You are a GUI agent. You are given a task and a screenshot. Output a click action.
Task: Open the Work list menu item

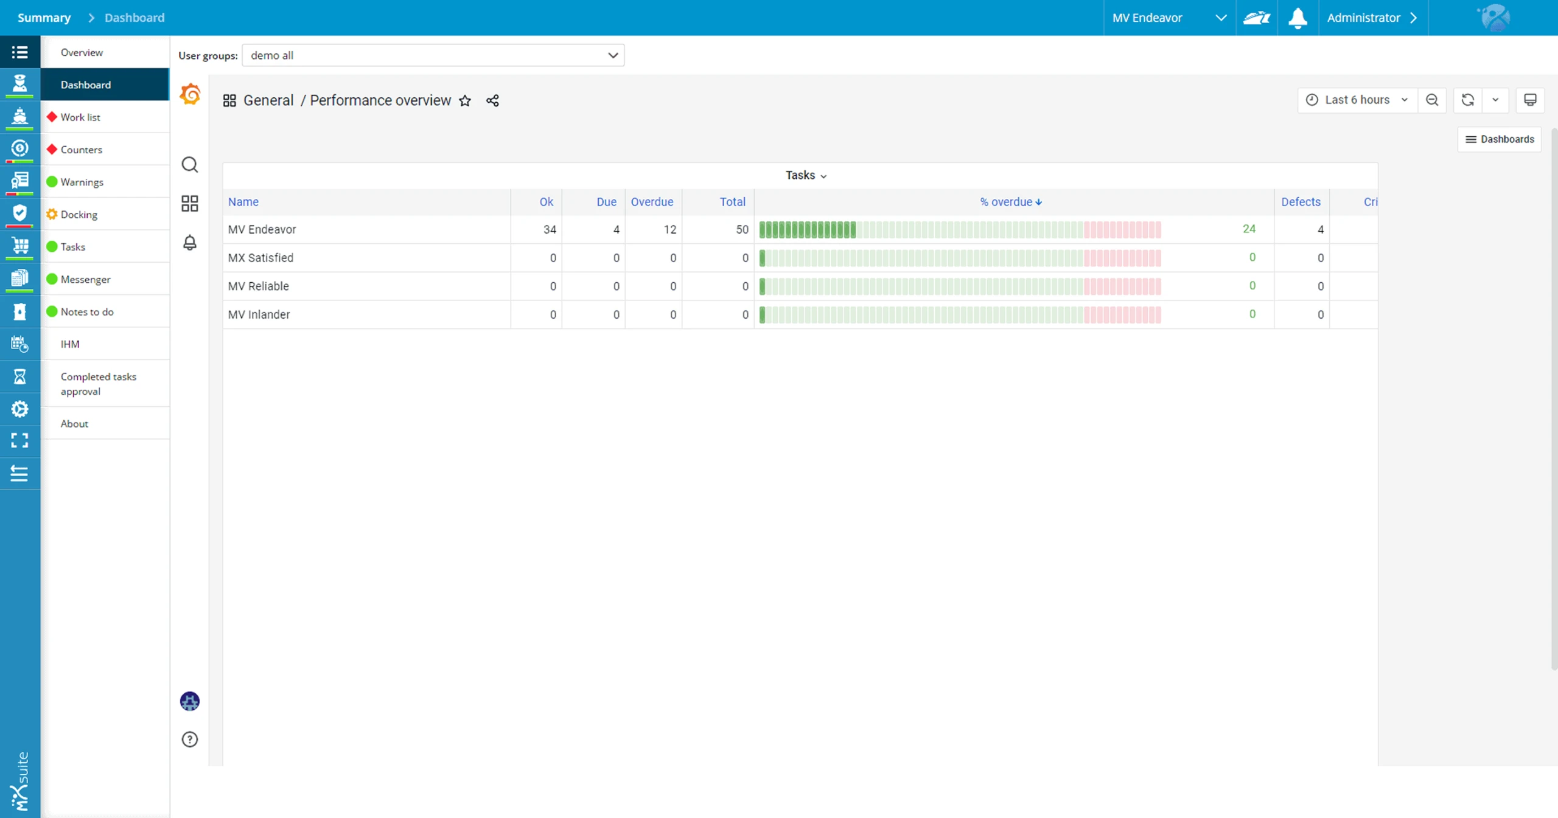point(80,117)
